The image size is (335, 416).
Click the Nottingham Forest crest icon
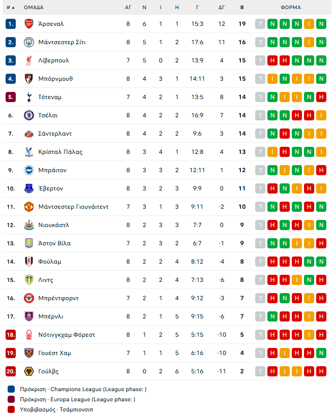click(29, 335)
